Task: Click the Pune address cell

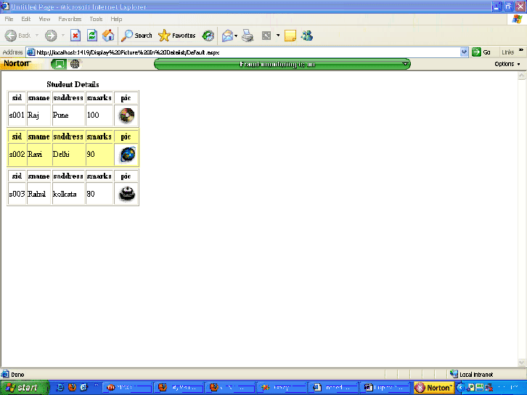Action: (x=68, y=115)
